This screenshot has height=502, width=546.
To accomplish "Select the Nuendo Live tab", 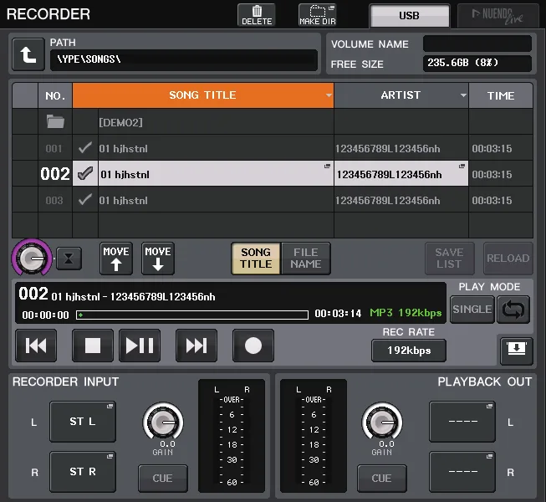I will [498, 16].
